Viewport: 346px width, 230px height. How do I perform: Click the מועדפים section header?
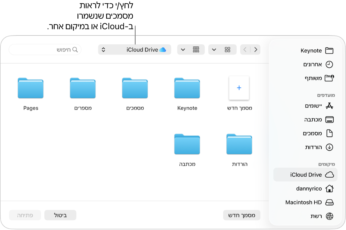[x=326, y=95]
